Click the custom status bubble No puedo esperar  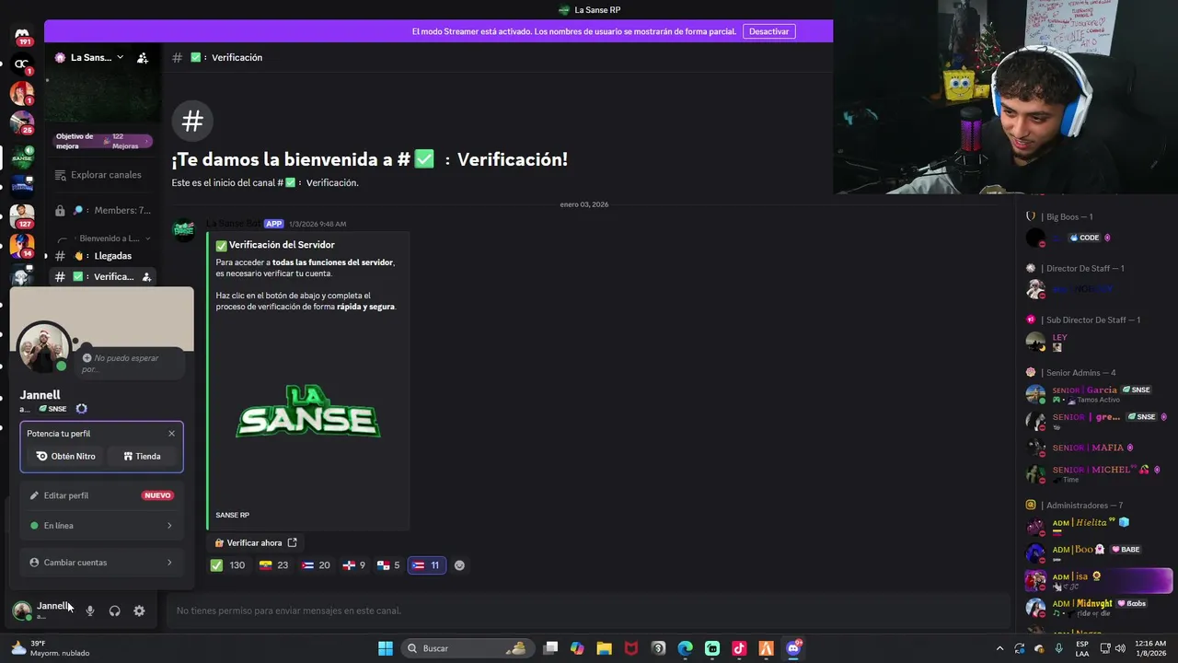pyautogui.click(x=129, y=363)
